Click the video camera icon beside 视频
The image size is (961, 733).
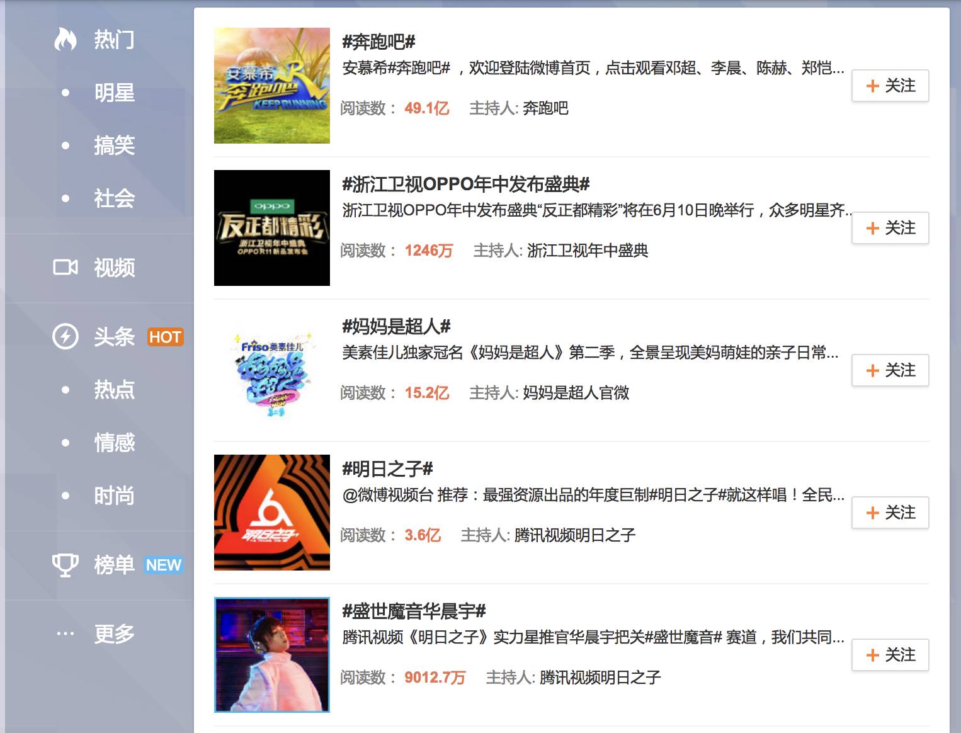65,268
